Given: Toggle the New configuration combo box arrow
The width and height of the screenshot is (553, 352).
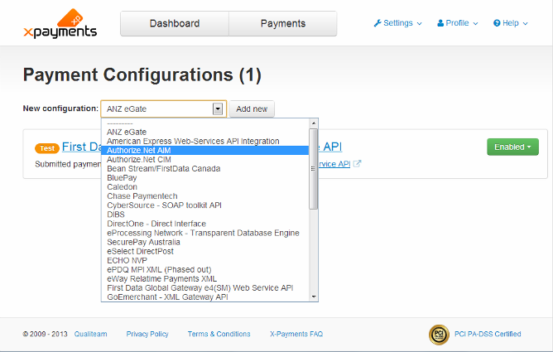Looking at the screenshot, I should click(x=218, y=109).
